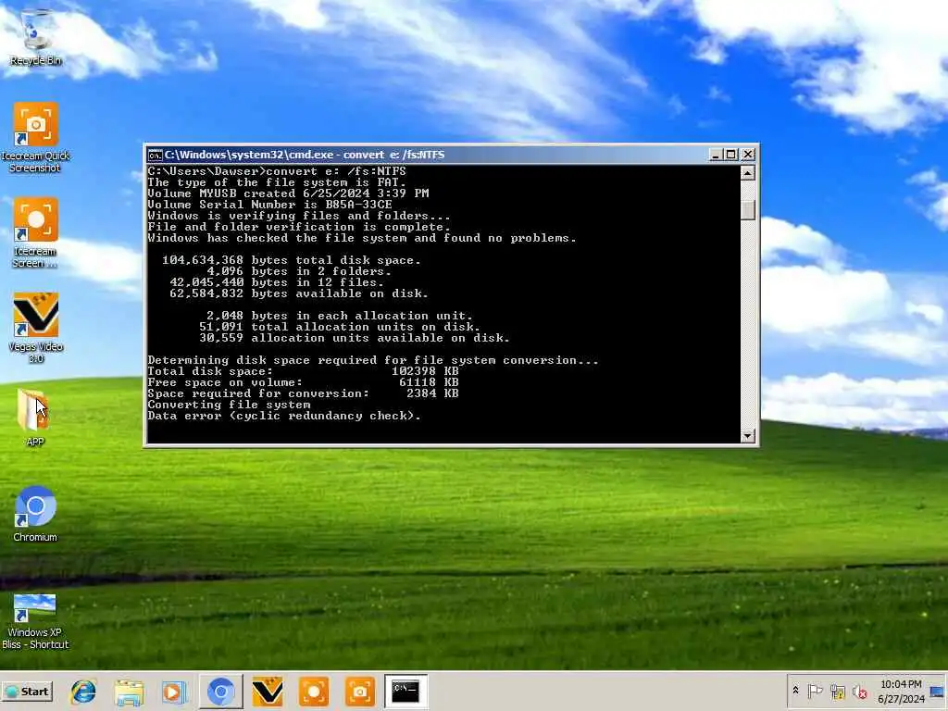Open the Recycle Bin desktop icon
The height and width of the screenshot is (711, 948).
(x=35, y=37)
